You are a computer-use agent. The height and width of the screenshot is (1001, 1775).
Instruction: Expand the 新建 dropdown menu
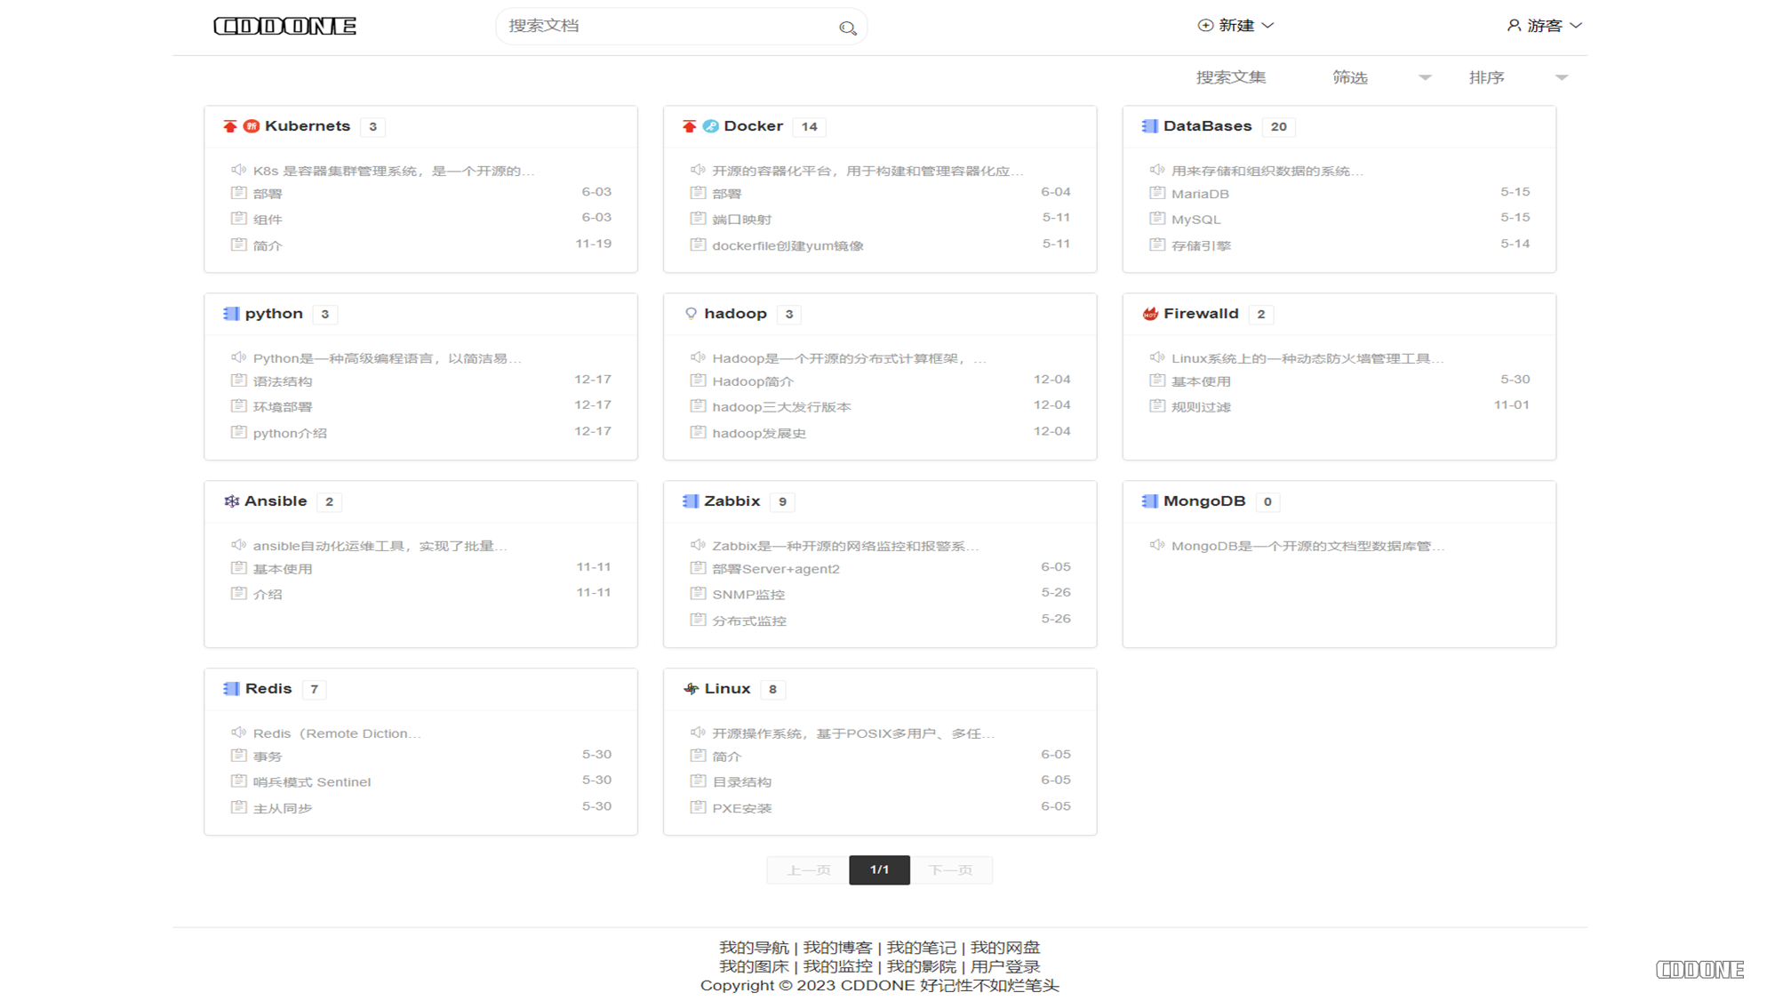[x=1235, y=26]
